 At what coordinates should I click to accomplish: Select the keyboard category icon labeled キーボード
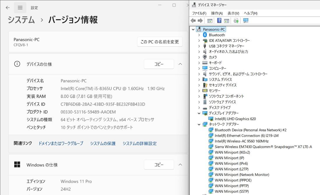[x=205, y=63]
